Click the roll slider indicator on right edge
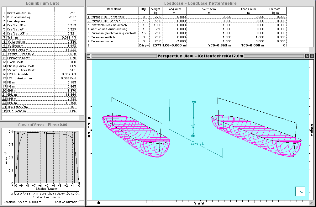This screenshot has height=207, width=316. coord(311,130)
